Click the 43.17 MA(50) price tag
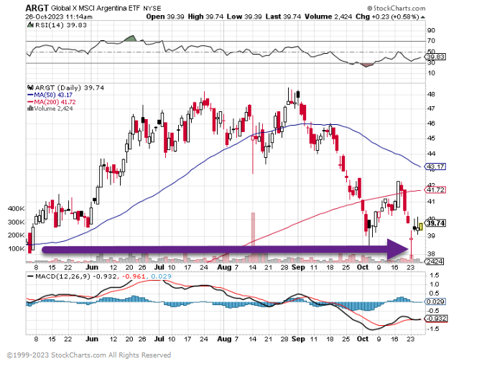Screen dimensions: 482x374 (x=435, y=167)
